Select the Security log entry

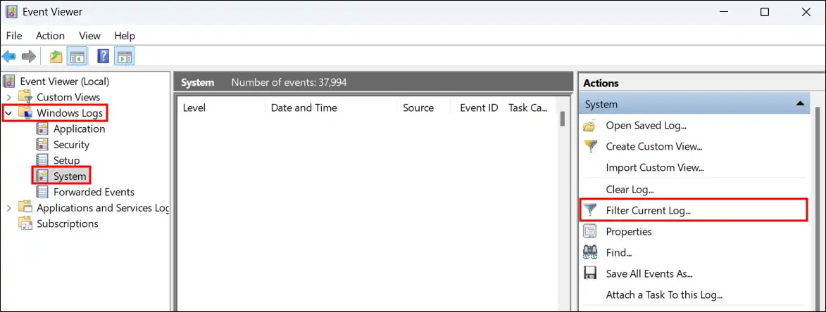pyautogui.click(x=72, y=145)
